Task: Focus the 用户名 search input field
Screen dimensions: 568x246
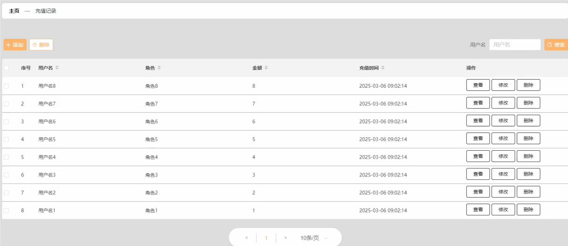Action: click(515, 45)
